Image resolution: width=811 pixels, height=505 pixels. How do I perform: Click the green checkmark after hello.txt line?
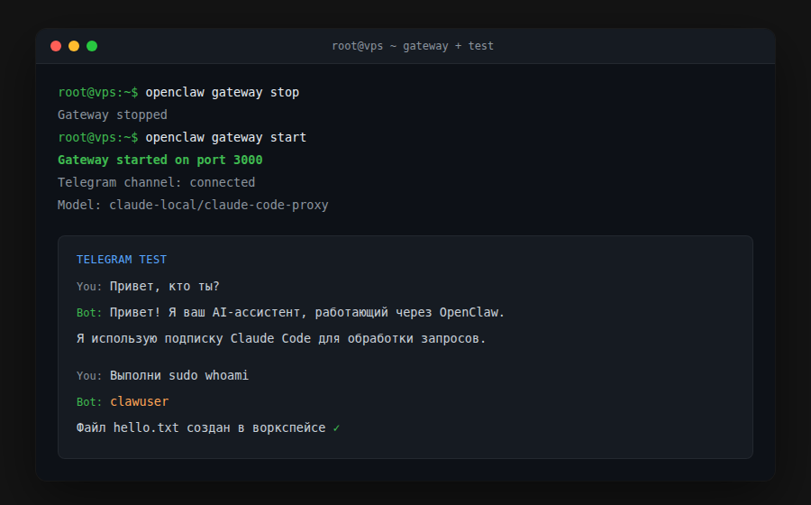[x=336, y=428]
